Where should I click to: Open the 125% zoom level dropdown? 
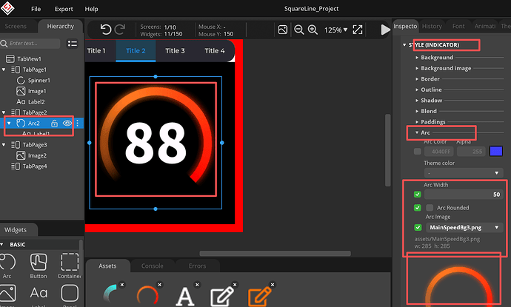point(336,30)
